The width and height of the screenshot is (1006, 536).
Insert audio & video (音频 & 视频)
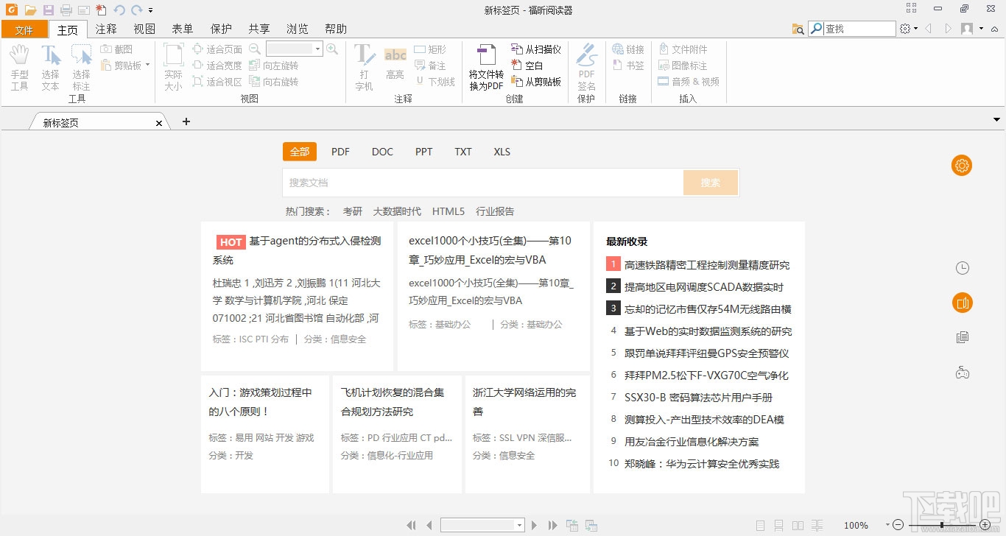[688, 81]
